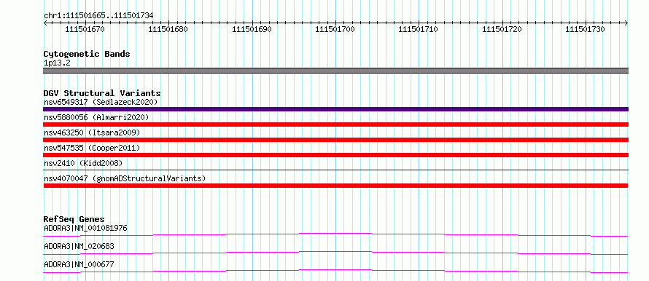Click the red nsv463250 variant bar

(x=335, y=140)
